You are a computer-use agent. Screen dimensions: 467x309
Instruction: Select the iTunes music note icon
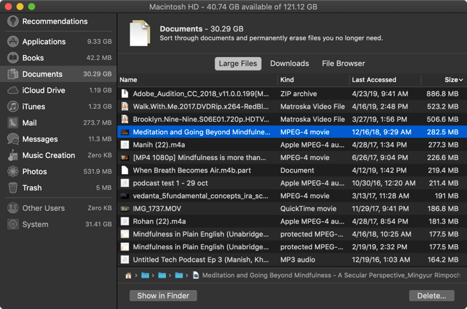(13, 106)
